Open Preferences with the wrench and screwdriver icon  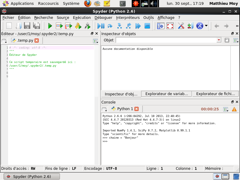tap(181, 26)
